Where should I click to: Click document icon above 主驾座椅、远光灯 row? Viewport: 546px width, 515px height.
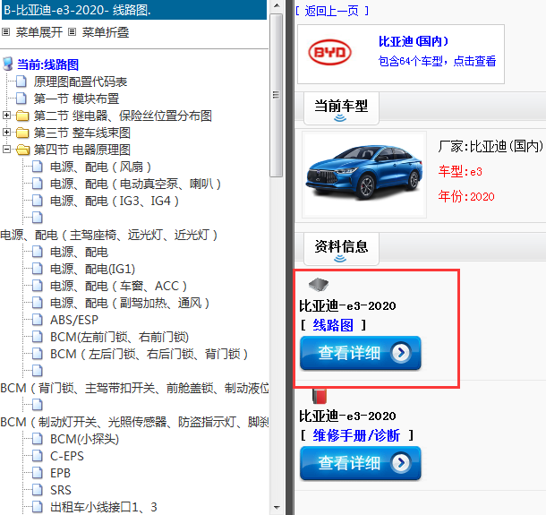click(38, 218)
